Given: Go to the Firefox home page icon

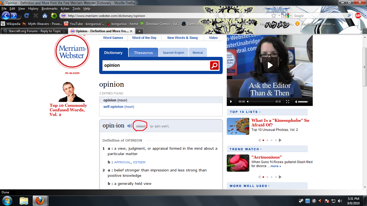Looking at the screenshot, I should 45,16.
